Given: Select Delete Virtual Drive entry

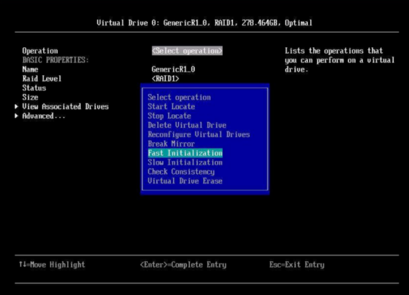Looking at the screenshot, I should pyautogui.click(x=187, y=125).
